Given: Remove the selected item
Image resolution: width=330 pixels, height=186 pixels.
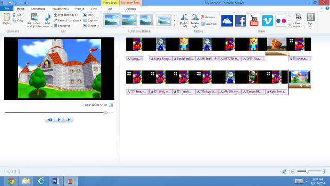Looking at the screenshot, I should tap(208, 17).
